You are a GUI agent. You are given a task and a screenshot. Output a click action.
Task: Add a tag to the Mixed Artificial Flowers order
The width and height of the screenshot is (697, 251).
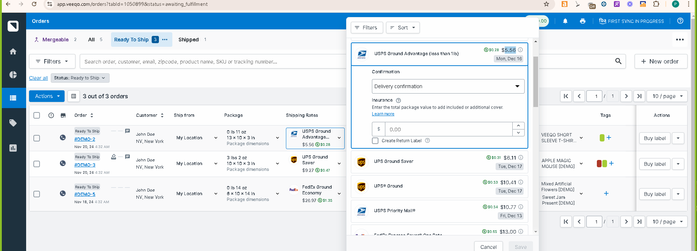click(606, 193)
